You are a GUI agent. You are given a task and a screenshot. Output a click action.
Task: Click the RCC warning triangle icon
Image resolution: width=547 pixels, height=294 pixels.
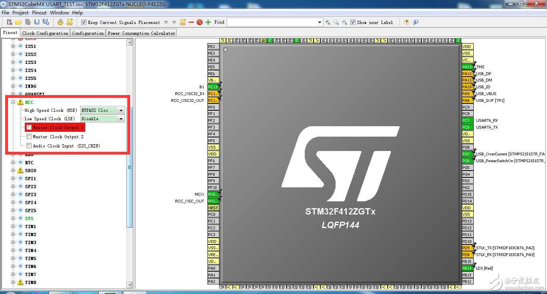coord(20,102)
